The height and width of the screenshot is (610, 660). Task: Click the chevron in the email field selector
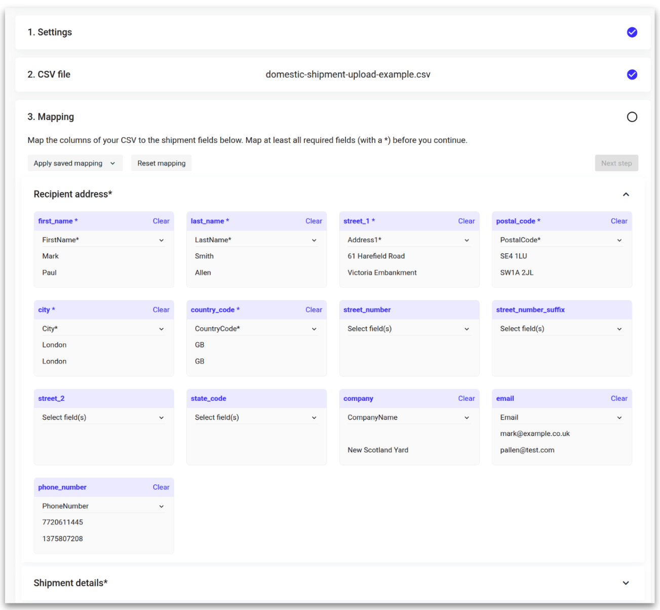tap(619, 418)
